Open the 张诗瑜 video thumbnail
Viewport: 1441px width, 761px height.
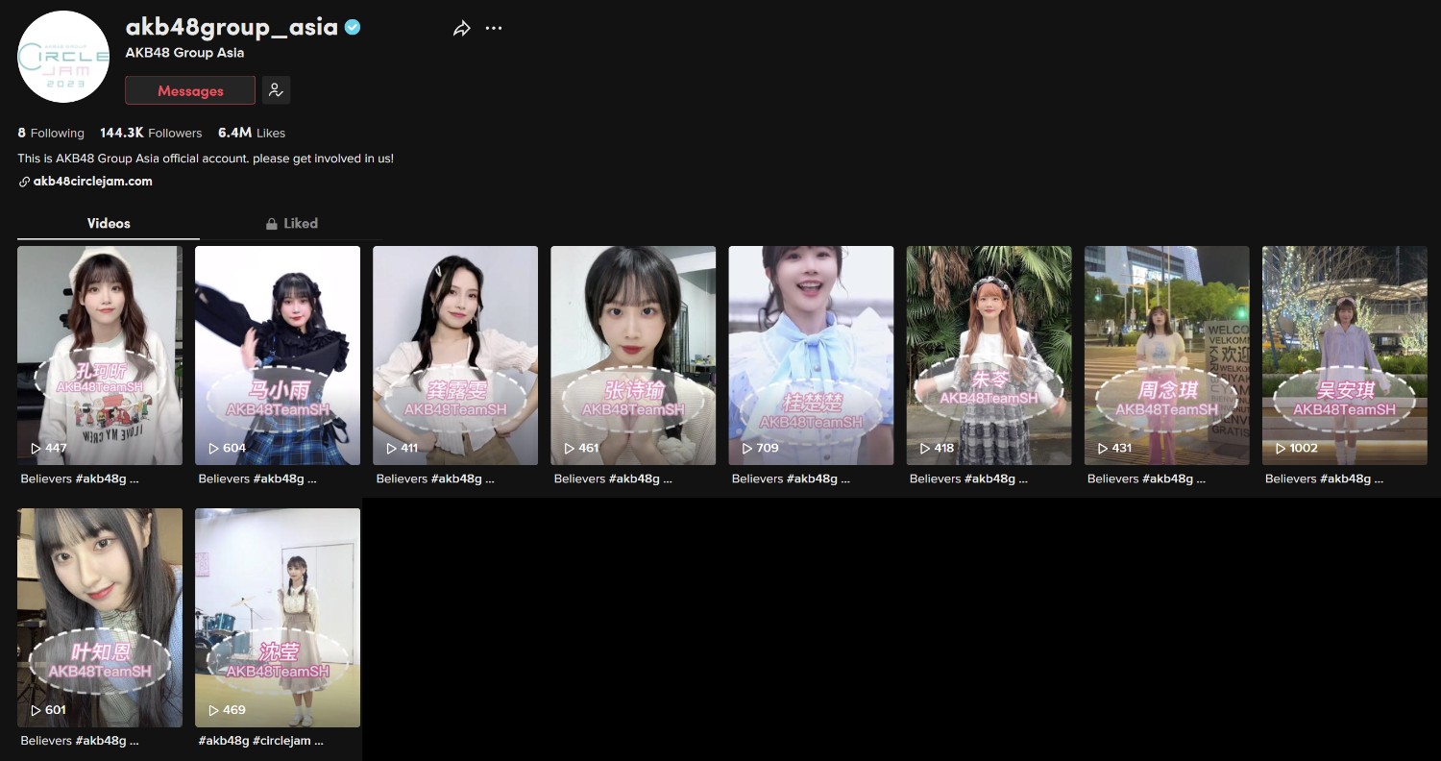click(633, 356)
